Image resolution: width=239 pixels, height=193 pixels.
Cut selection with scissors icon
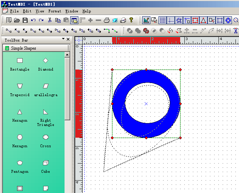[50, 20]
